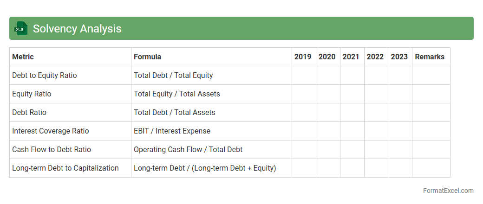Select the Metric column header
The width and height of the screenshot is (483, 204).
point(23,57)
